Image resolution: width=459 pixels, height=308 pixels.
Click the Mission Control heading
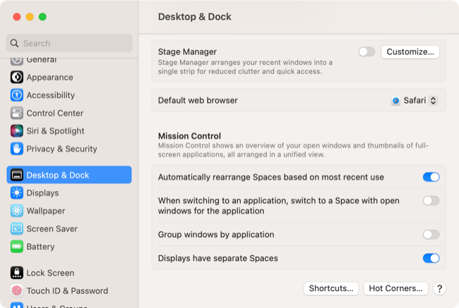[x=189, y=136]
